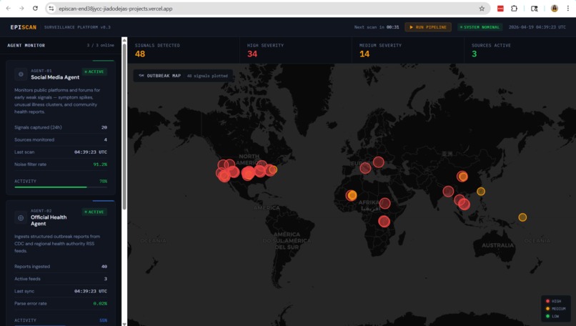This screenshot has height=326, width=576.
Task: Click the 'Social Media Agent' title
Action: (55, 77)
